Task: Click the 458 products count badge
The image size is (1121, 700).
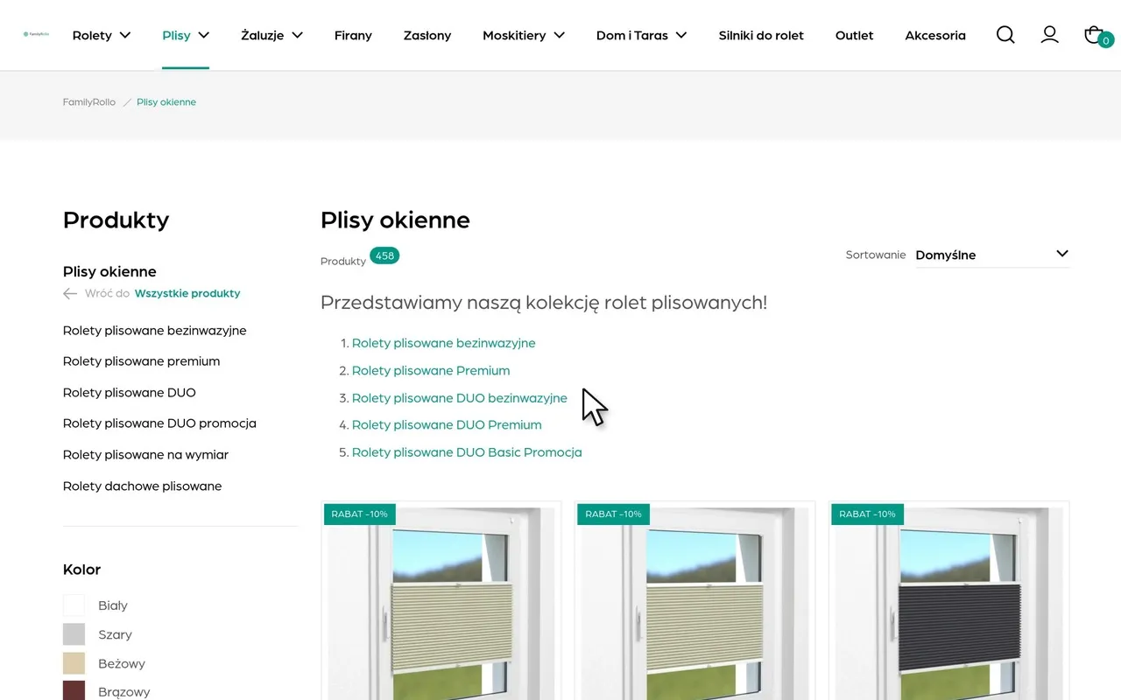Action: click(x=384, y=255)
